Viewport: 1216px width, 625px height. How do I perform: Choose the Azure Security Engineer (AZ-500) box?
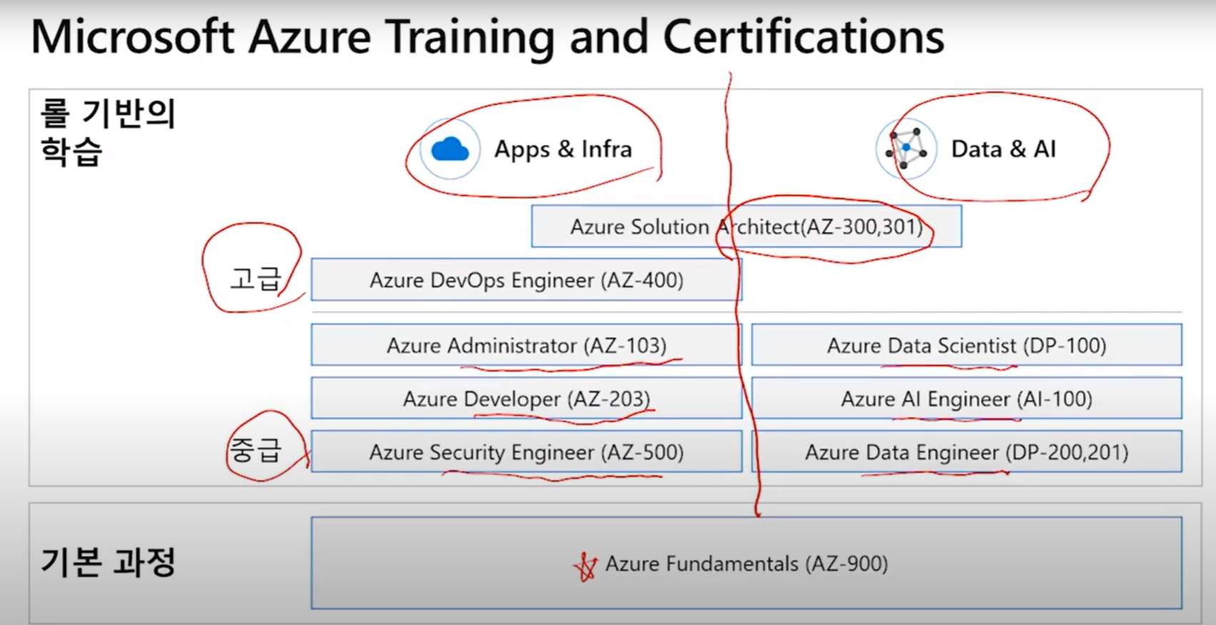pyautogui.click(x=526, y=452)
